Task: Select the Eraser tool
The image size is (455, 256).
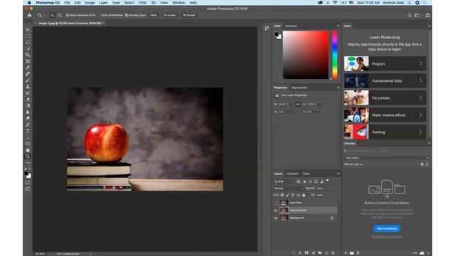Action: (x=28, y=100)
